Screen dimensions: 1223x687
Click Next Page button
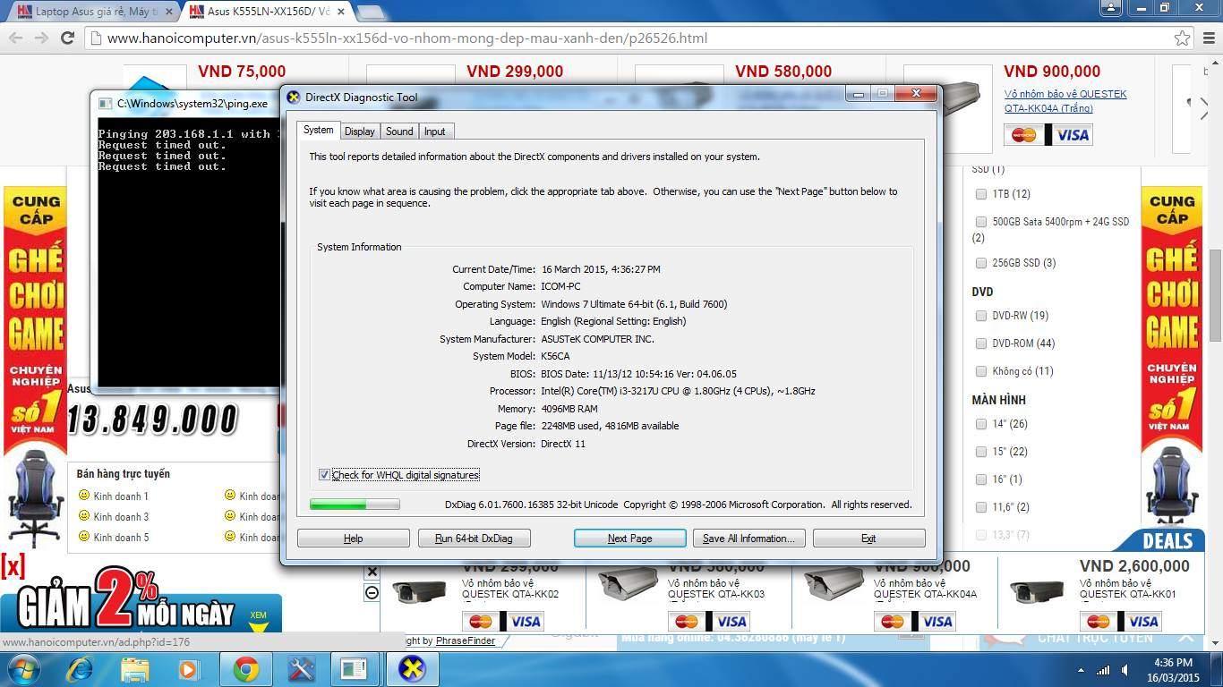[x=629, y=539]
